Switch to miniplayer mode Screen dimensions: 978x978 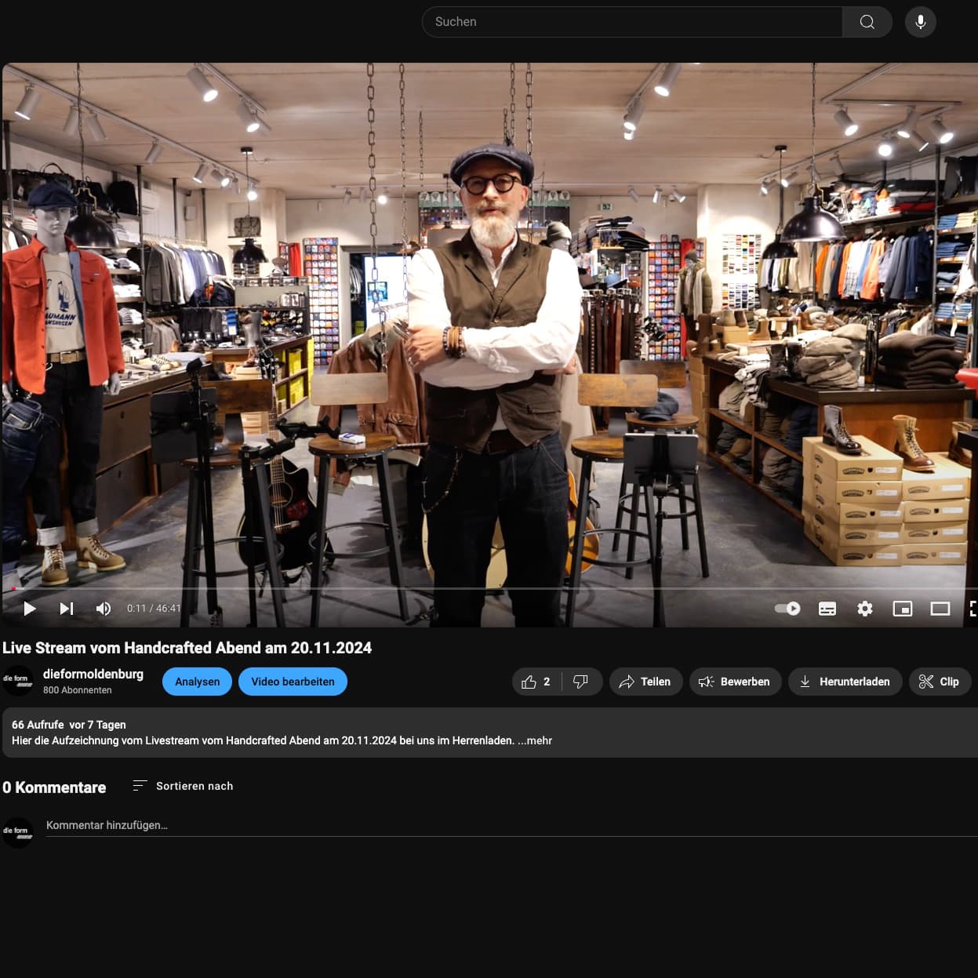pos(902,609)
